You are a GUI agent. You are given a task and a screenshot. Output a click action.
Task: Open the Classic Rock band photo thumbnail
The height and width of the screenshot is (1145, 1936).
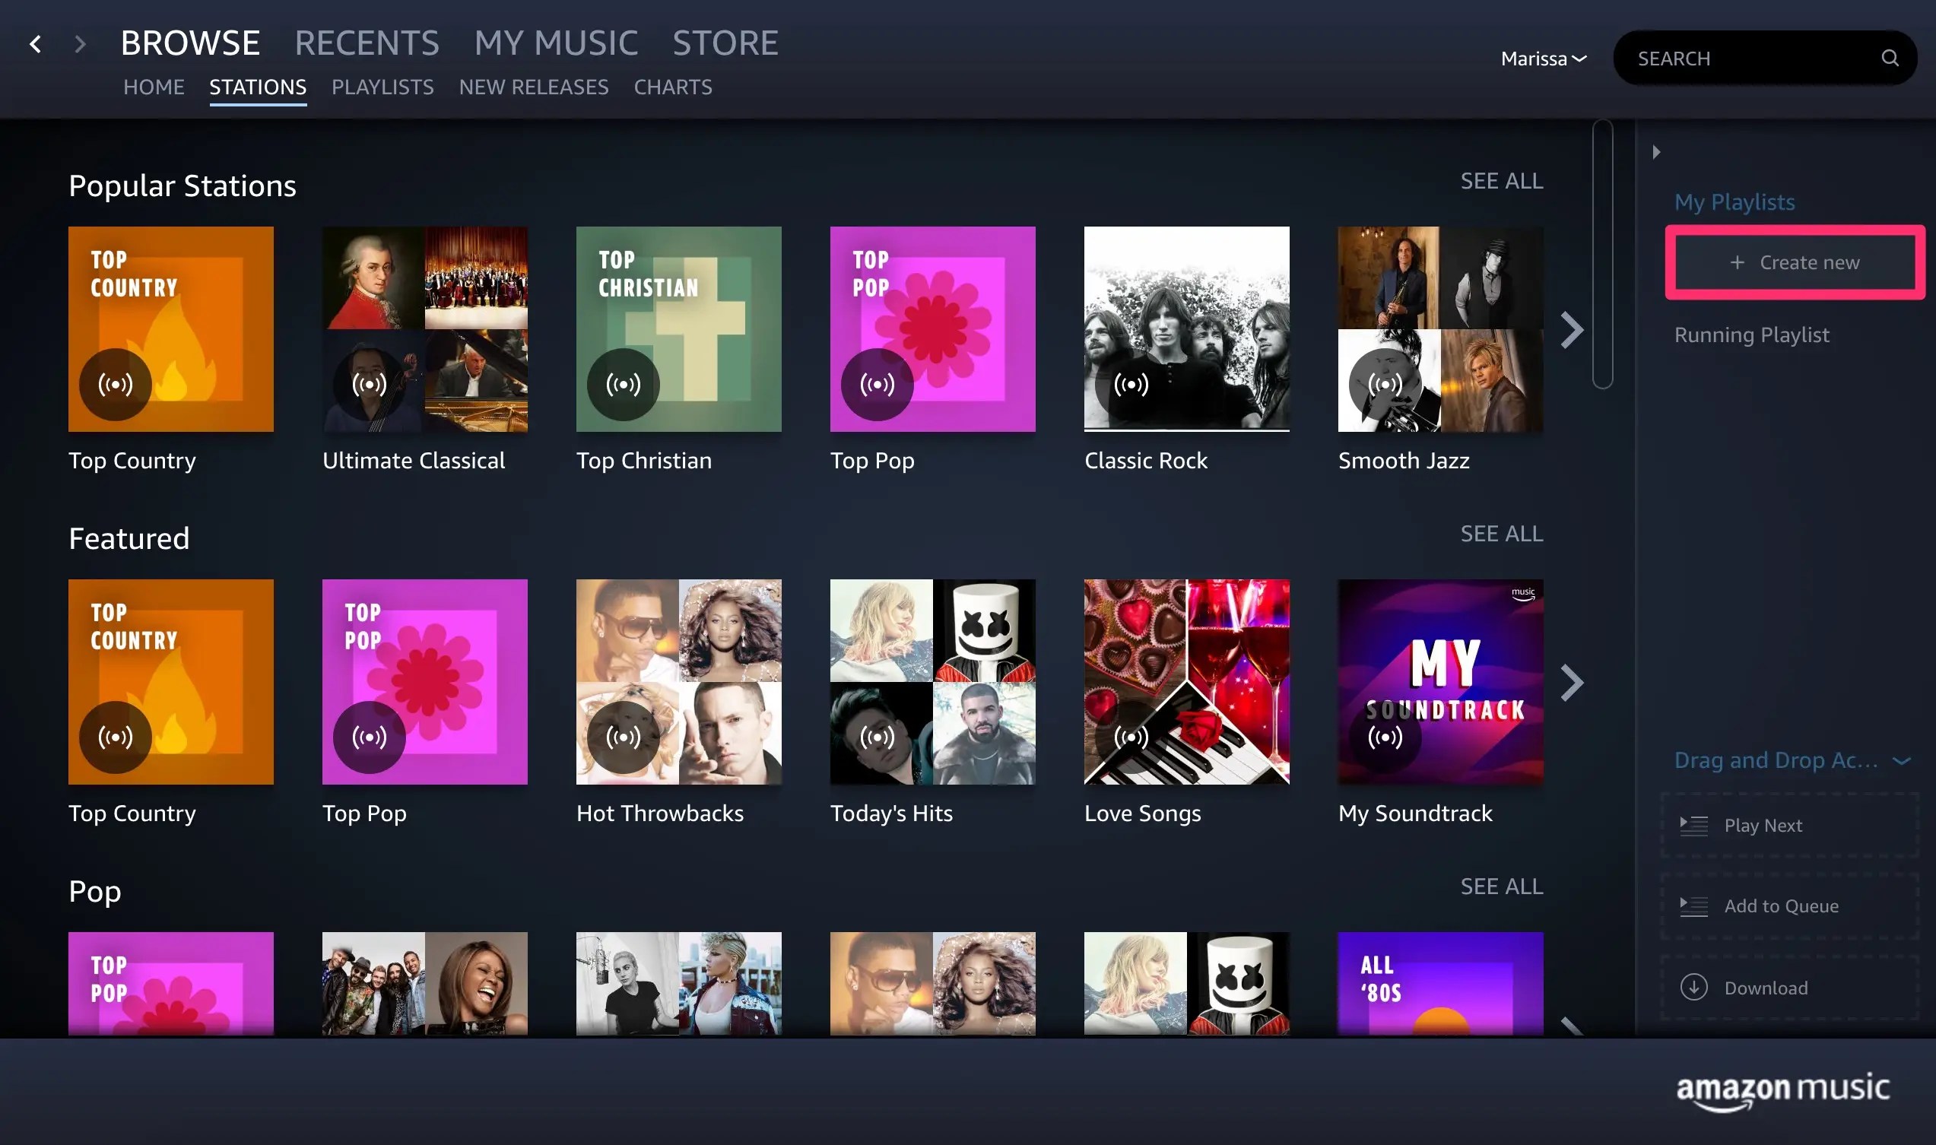tap(1186, 328)
